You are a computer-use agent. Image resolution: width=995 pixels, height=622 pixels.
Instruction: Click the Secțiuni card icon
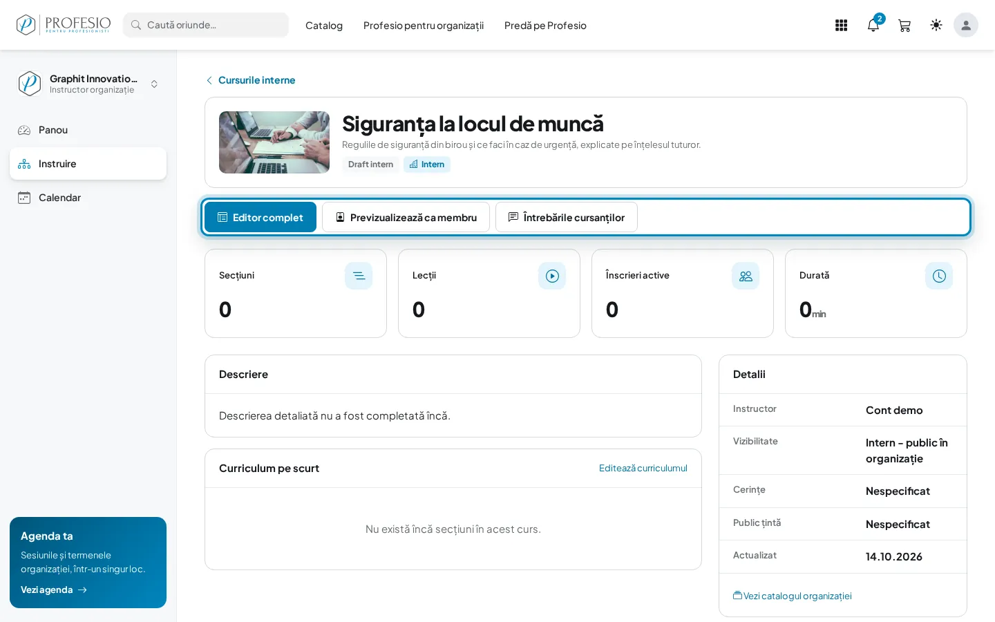coord(359,276)
